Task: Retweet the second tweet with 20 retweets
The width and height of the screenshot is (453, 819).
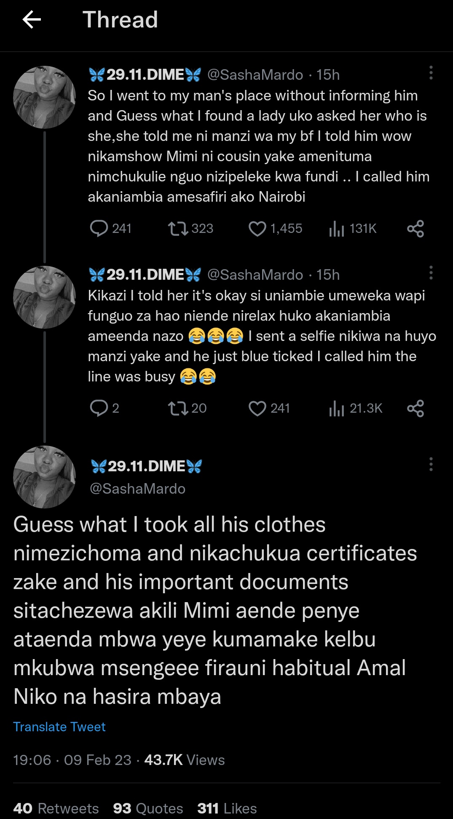Action: pos(178,408)
